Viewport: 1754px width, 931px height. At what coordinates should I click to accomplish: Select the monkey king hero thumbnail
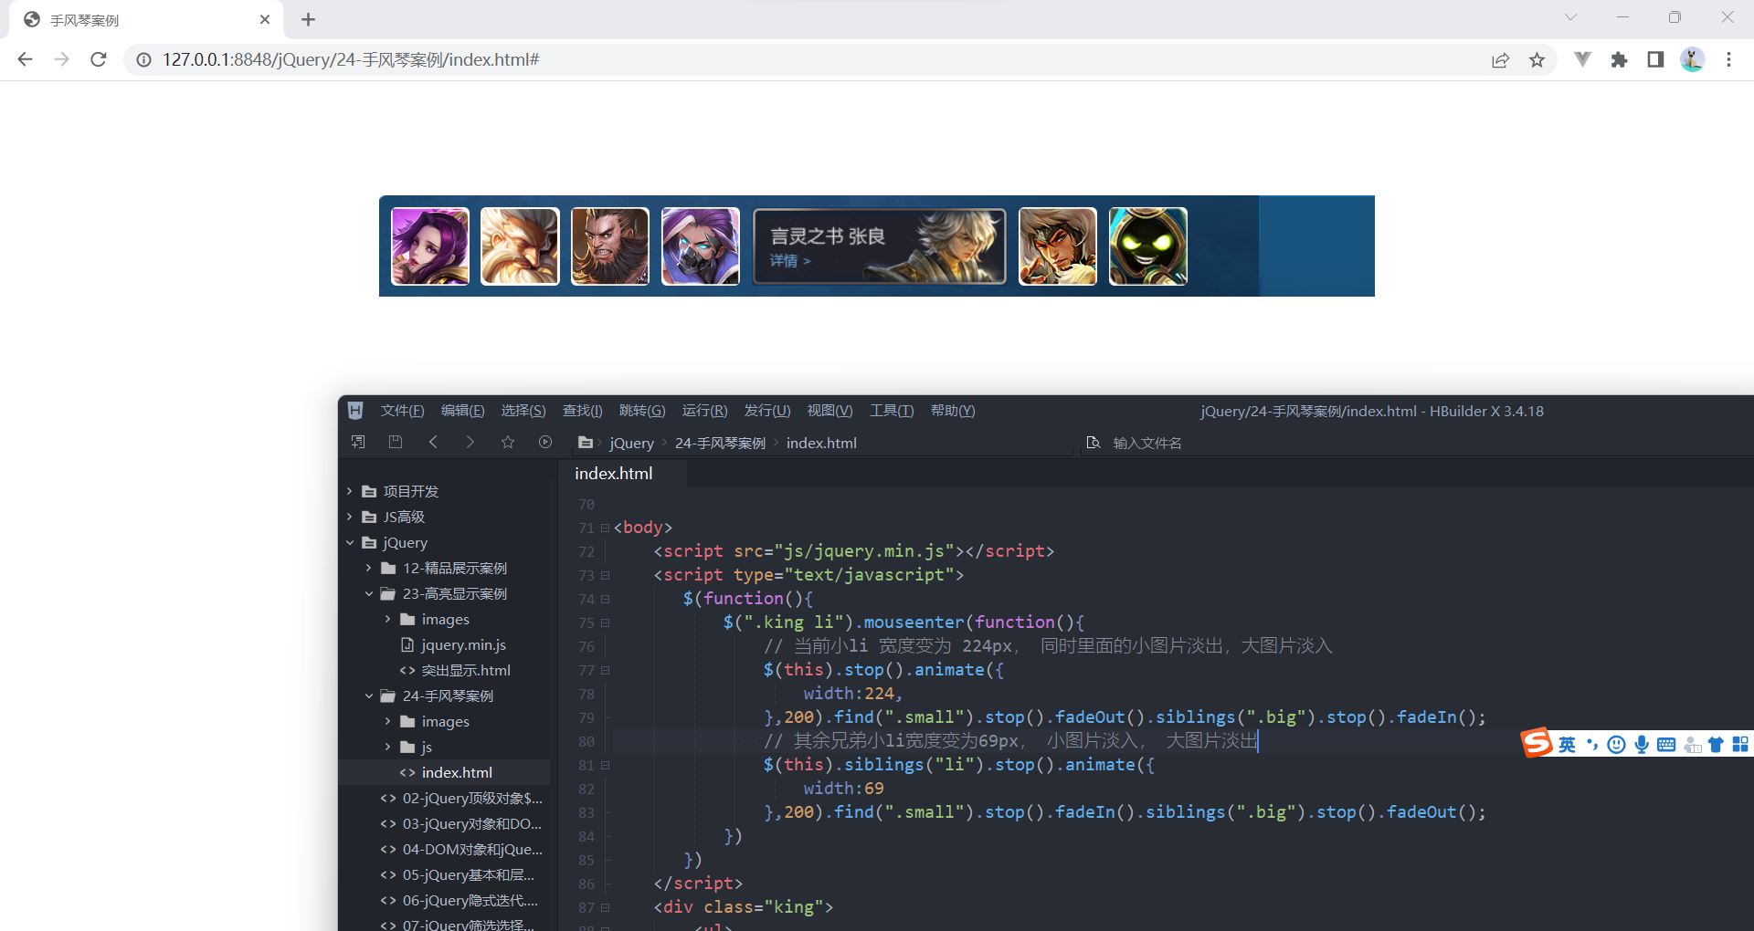(x=1058, y=246)
